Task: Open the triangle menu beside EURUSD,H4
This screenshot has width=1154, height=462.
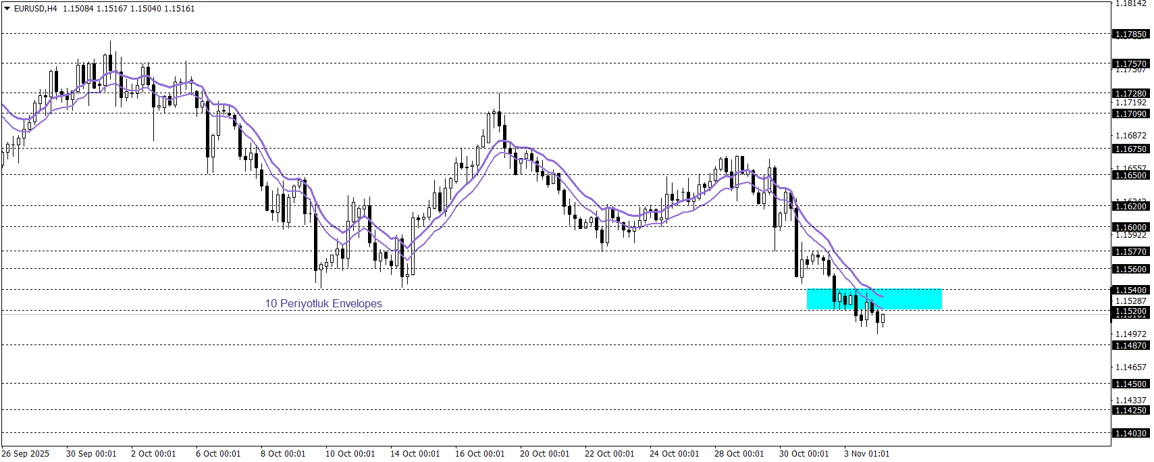Action: pyautogui.click(x=7, y=9)
